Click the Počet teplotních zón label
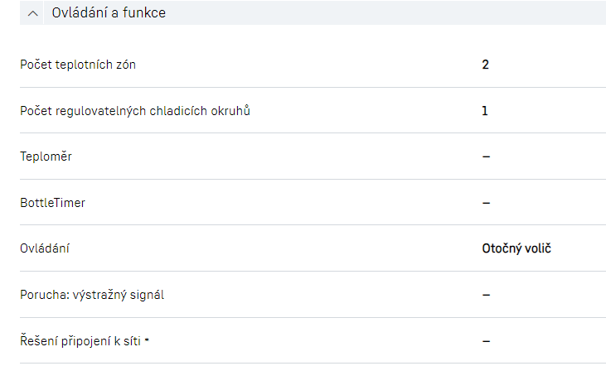This screenshot has height=366, width=606. click(x=78, y=65)
